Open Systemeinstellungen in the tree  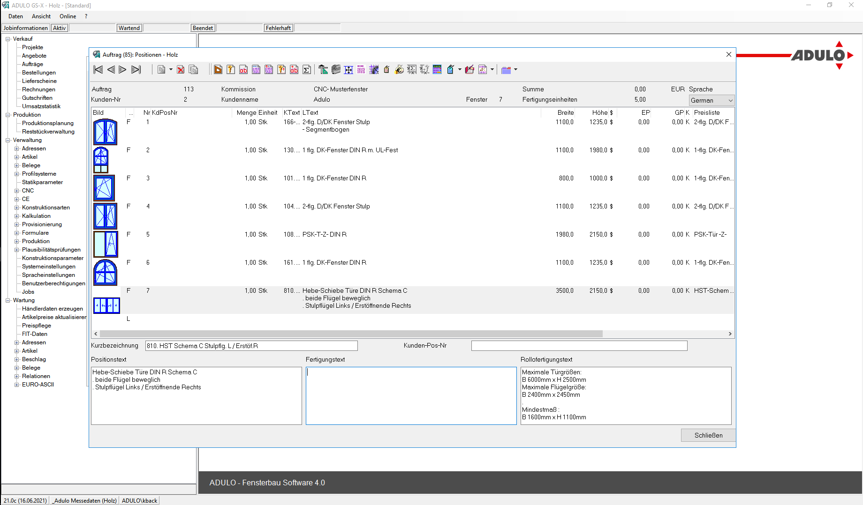48,267
